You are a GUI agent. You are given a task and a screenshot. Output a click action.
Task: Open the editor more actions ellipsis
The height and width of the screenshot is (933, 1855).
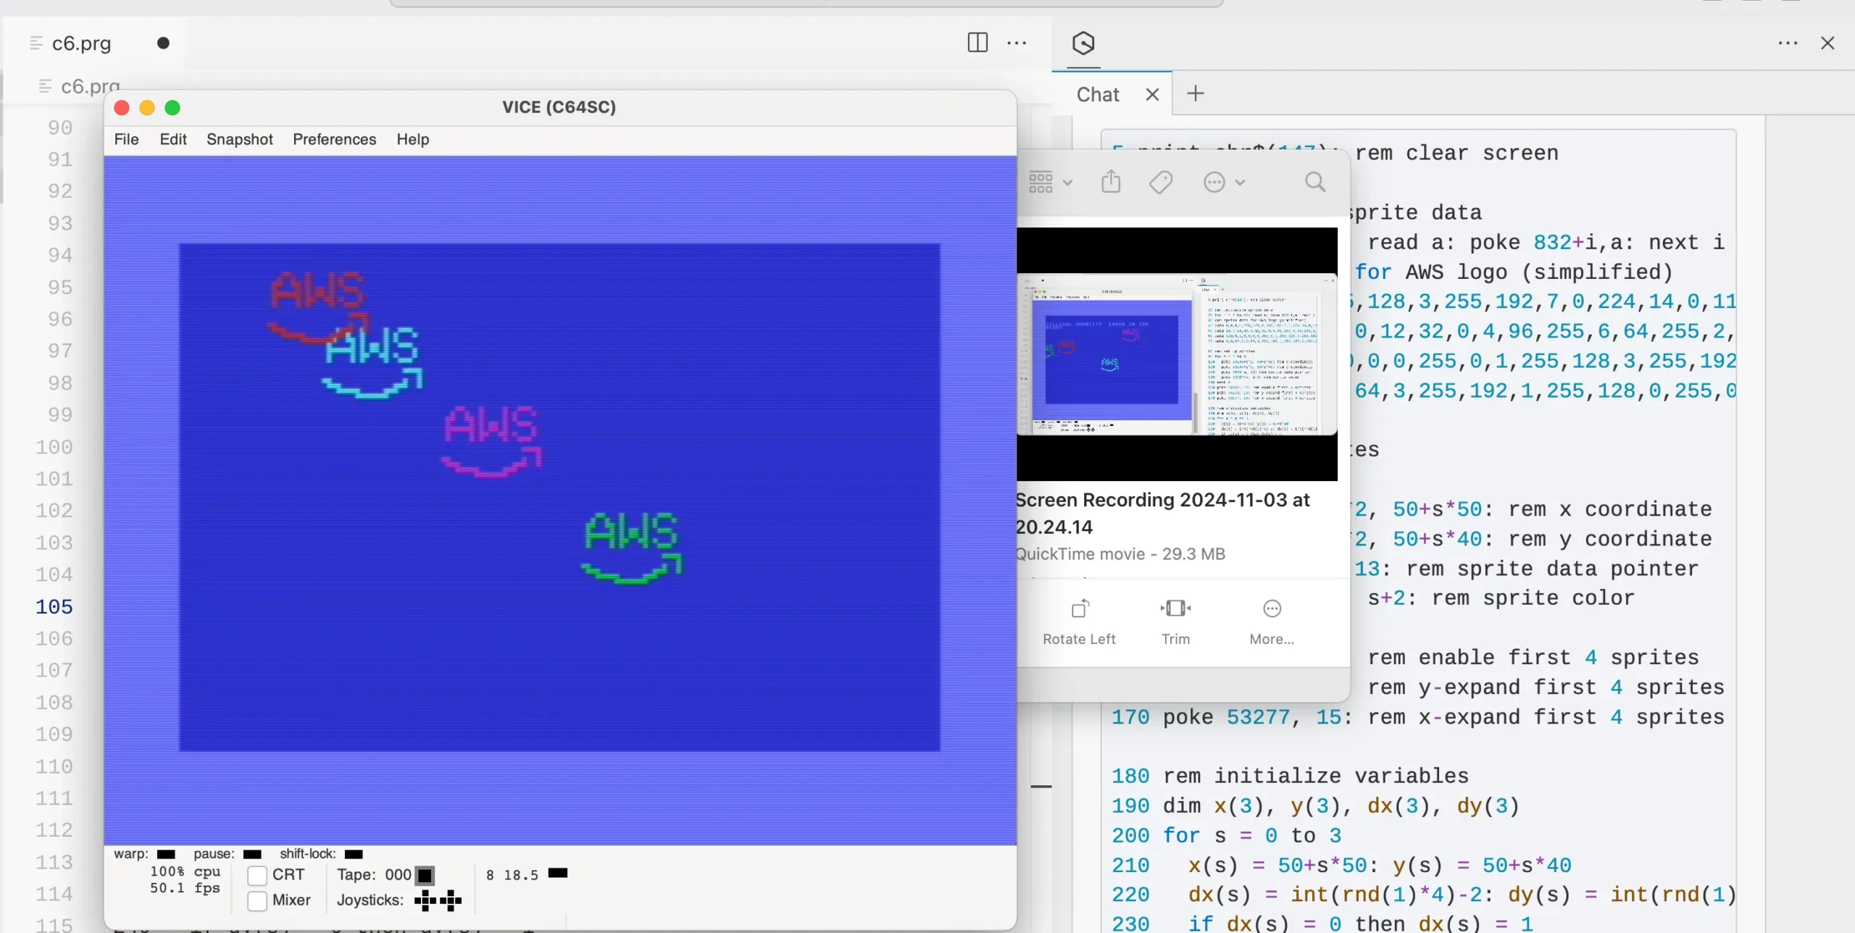coord(1017,43)
